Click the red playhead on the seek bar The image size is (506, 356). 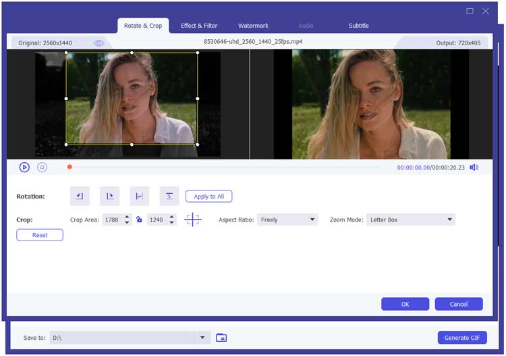pos(69,167)
